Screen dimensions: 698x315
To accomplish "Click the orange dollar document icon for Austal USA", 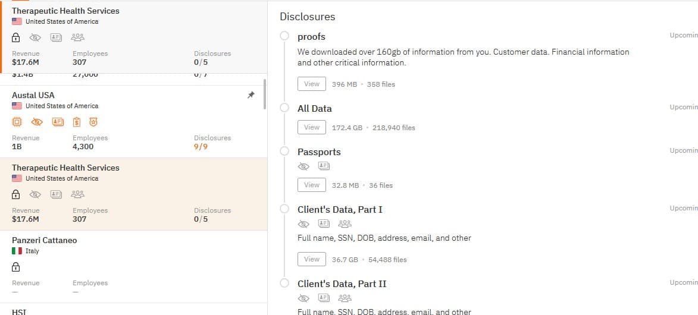I will pos(77,122).
